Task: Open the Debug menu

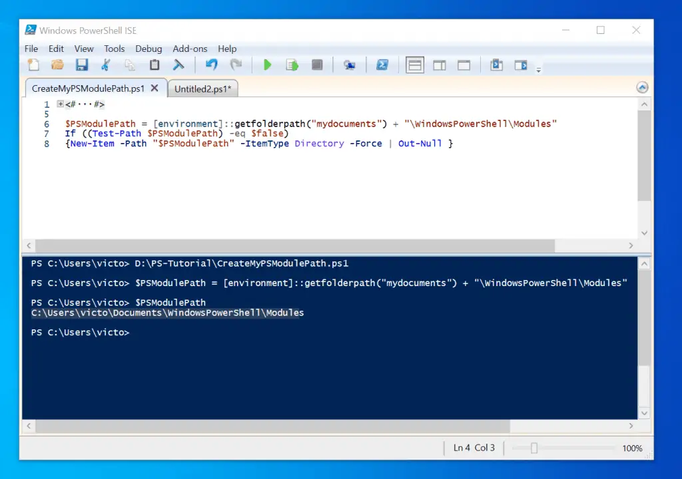Action: pyautogui.click(x=149, y=49)
